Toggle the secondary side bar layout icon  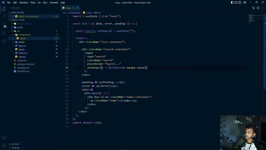tap(239, 2)
